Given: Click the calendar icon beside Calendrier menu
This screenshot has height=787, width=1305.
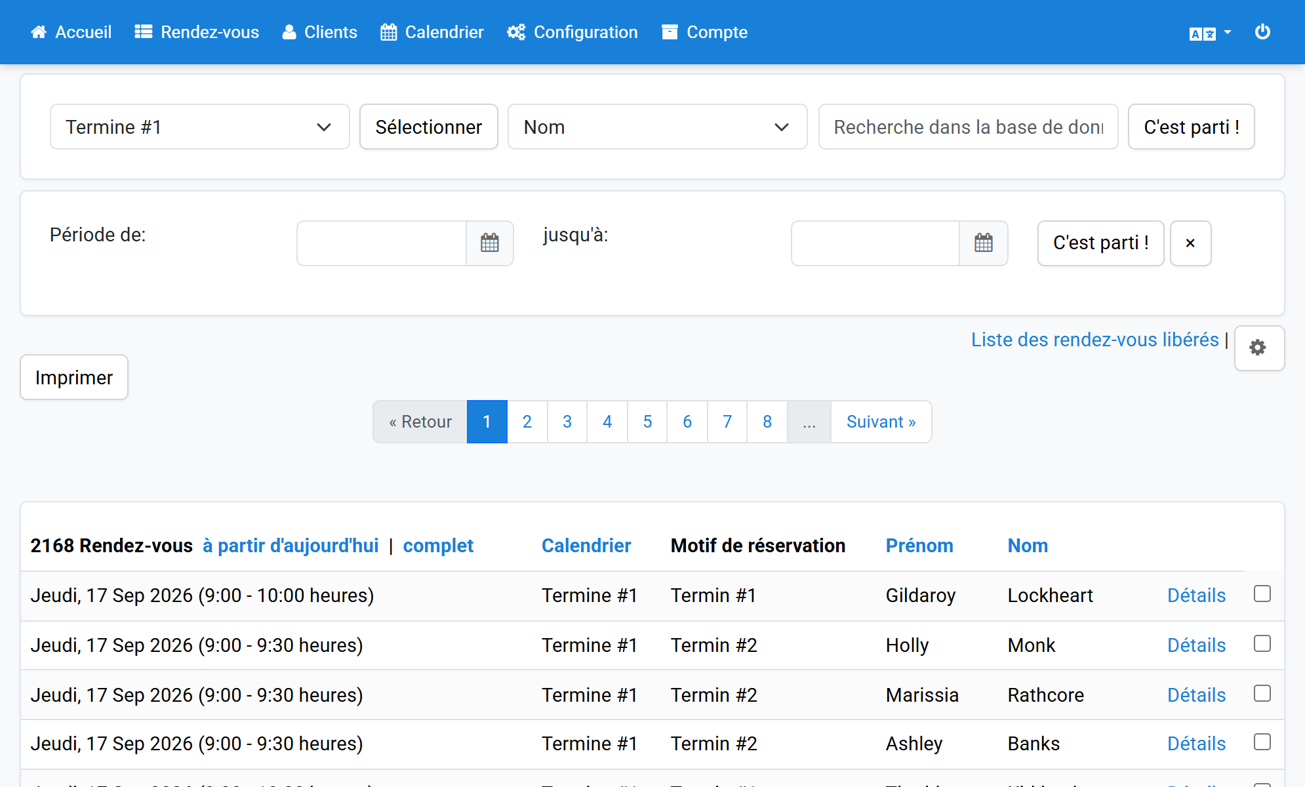Looking at the screenshot, I should click(x=389, y=32).
